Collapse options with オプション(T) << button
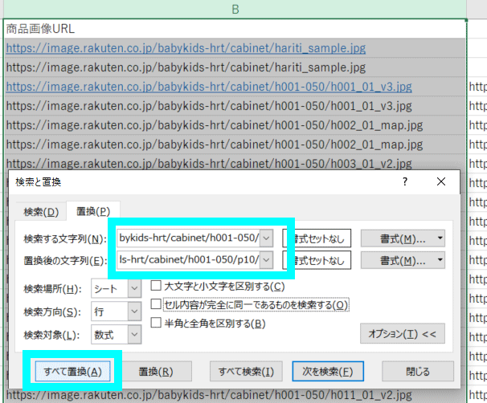The height and width of the screenshot is (403, 487). pyautogui.click(x=403, y=333)
